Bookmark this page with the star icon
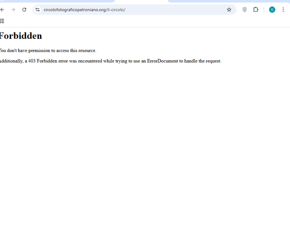Screen dimensions: 290x241 click(x=229, y=10)
